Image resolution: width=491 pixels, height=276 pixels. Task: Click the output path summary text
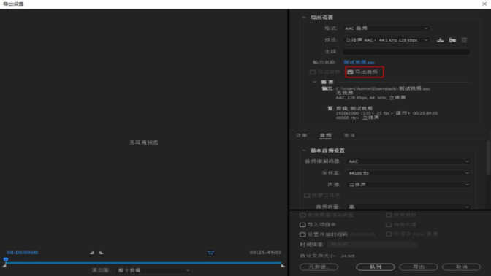tap(383, 88)
